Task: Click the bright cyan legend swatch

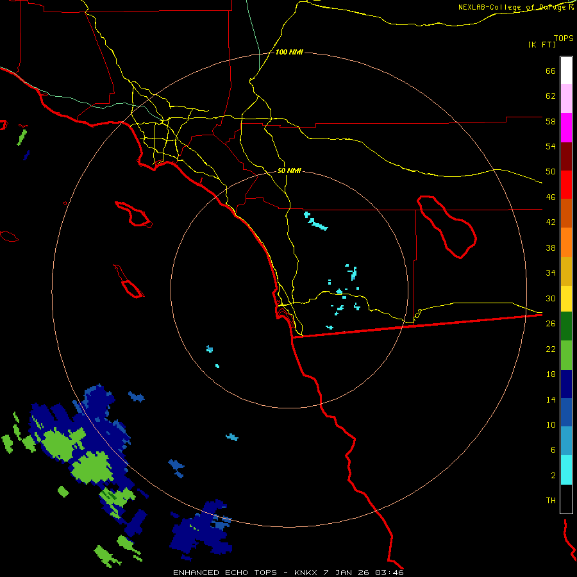Action: point(566,470)
